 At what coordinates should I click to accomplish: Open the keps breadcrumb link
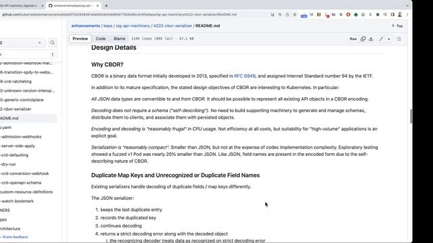(108, 26)
